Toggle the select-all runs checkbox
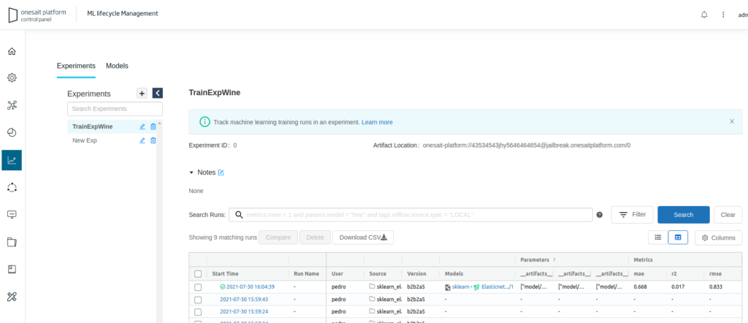Viewport: 748px width, 323px height. (198, 274)
